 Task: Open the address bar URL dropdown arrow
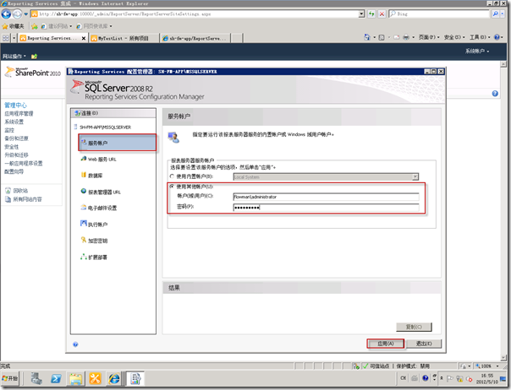(361, 14)
